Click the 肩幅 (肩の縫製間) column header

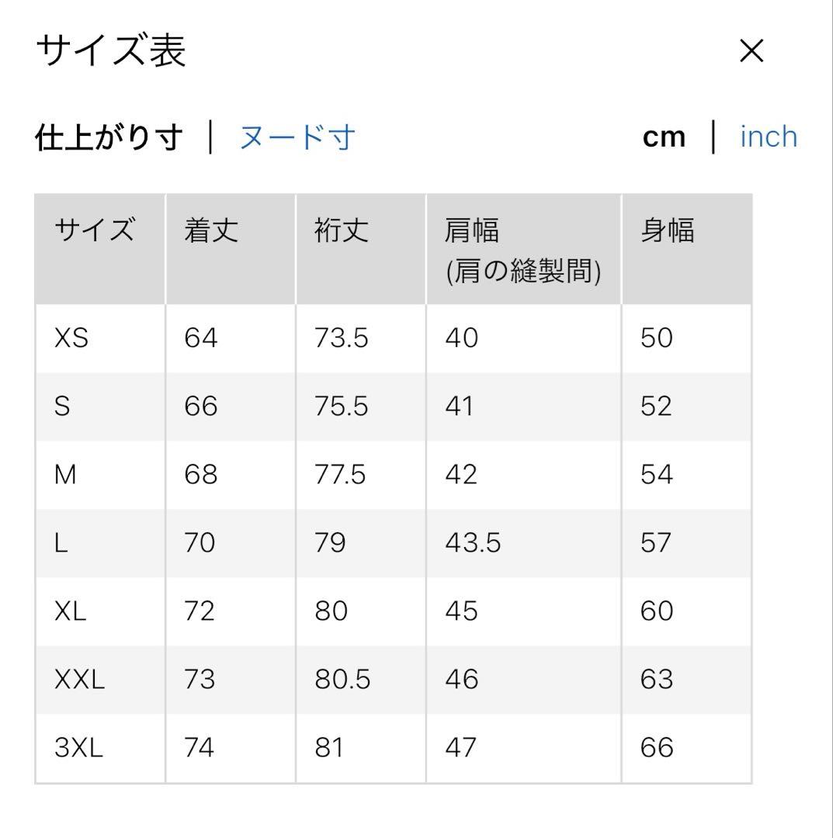pyautogui.click(x=523, y=250)
